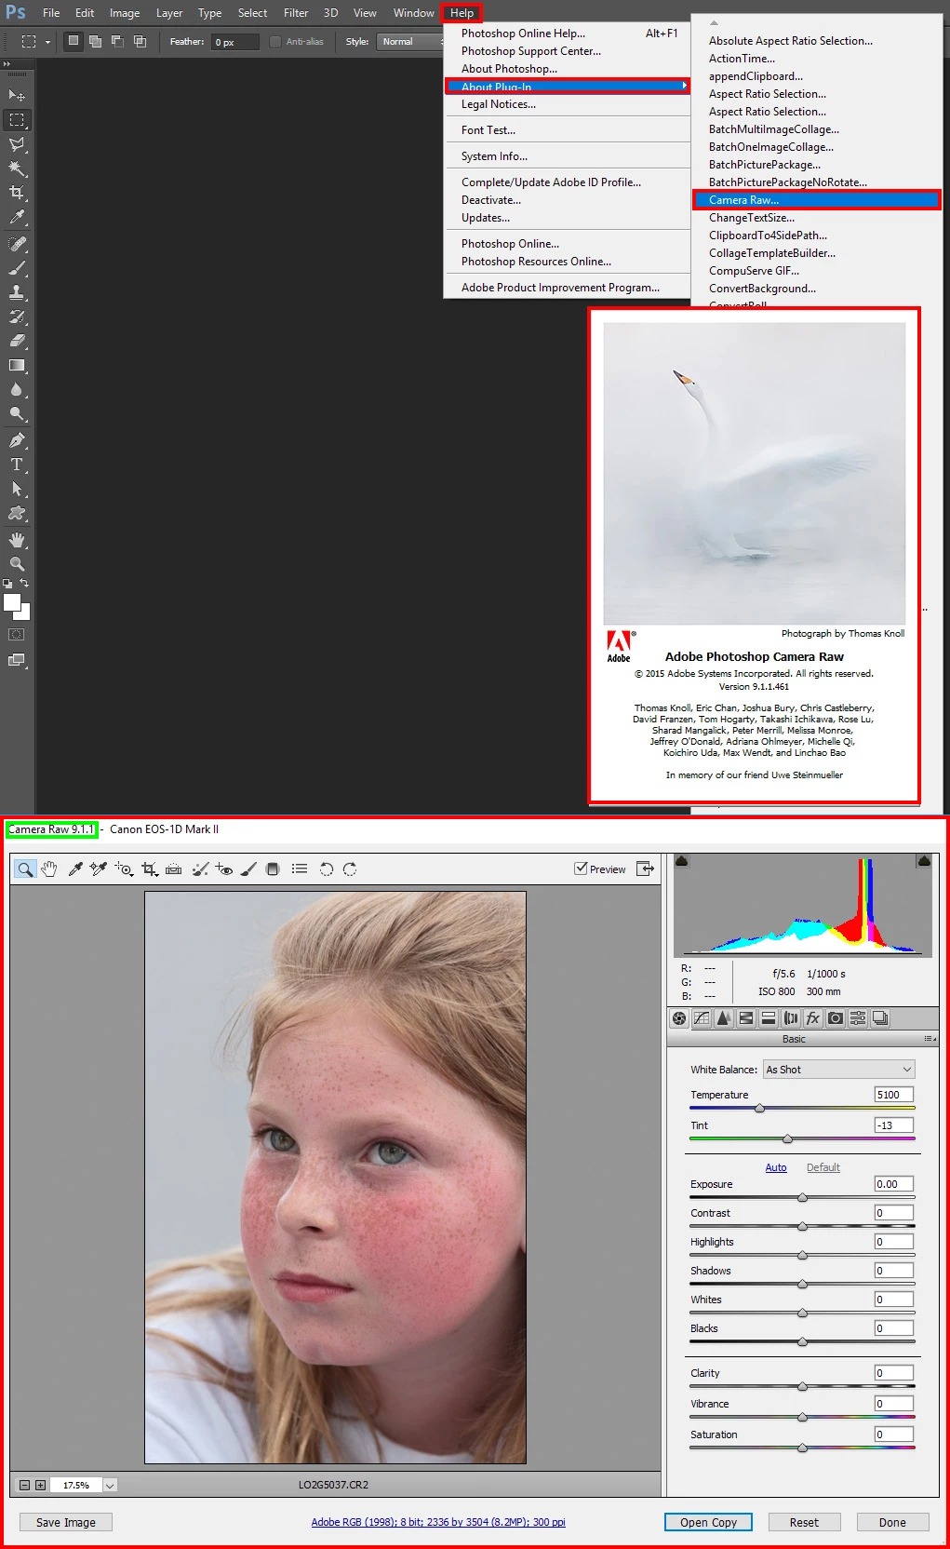The image size is (950, 1549).
Task: Toggle shadow clipping warning on histogram
Action: 682,861
